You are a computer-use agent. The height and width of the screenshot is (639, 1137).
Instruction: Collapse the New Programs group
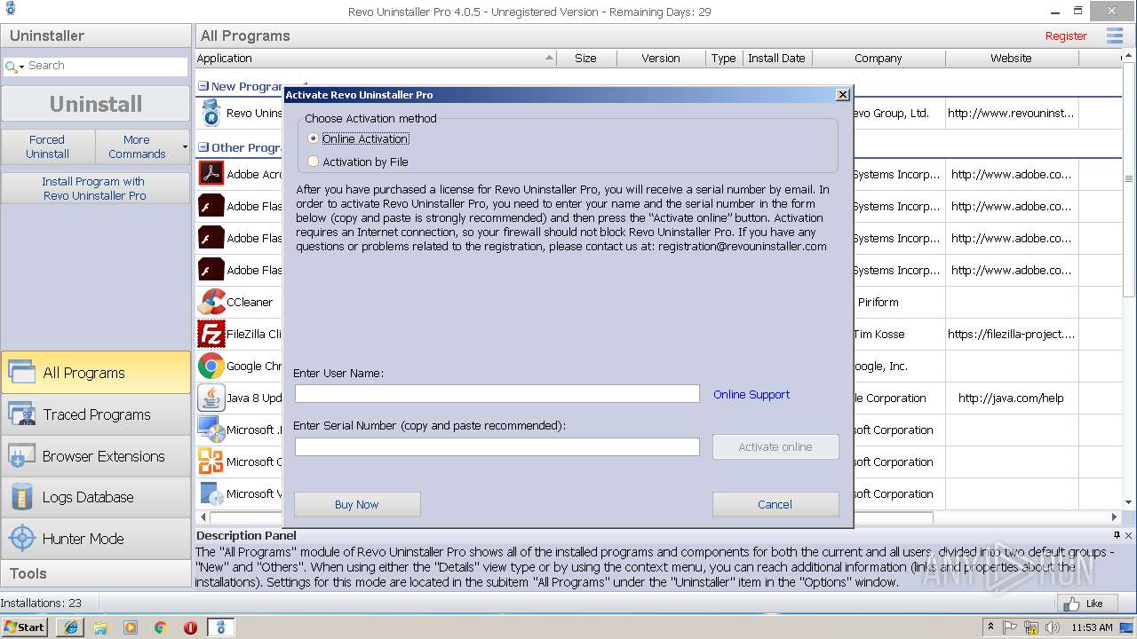tap(203, 86)
